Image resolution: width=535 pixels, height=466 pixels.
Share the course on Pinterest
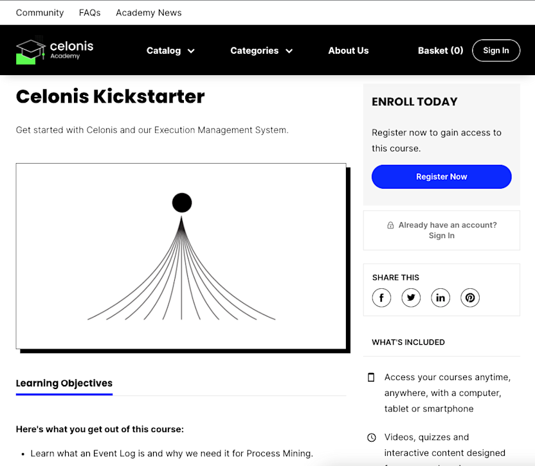(x=470, y=297)
